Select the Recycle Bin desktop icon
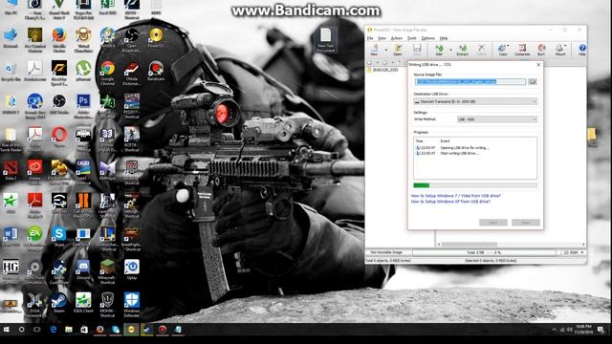This screenshot has height=344, width=612. (11, 71)
